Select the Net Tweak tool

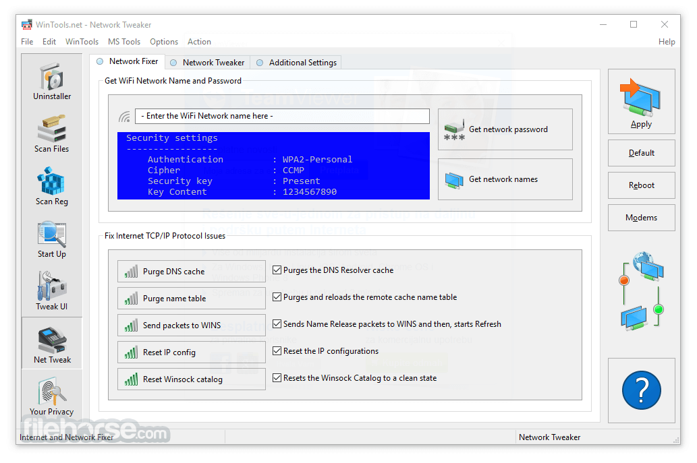52,344
